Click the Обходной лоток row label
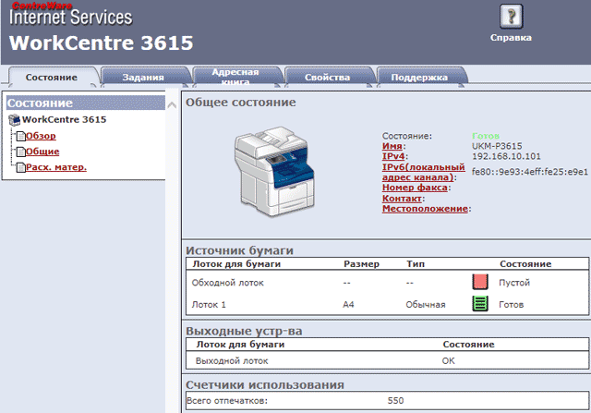 tap(228, 283)
